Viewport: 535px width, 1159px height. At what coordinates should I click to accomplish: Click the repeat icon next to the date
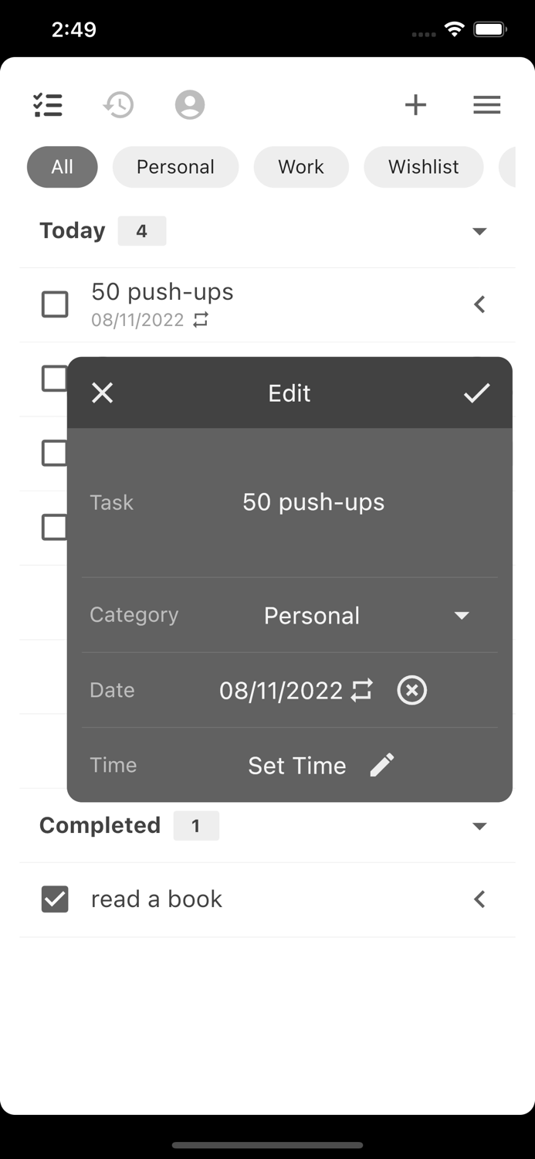(x=362, y=690)
